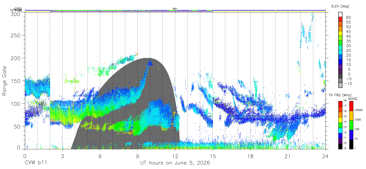Image resolution: width=366 pixels, height=169 pixels.
Task: Click the '150' range gate tick label
Action: point(15,81)
